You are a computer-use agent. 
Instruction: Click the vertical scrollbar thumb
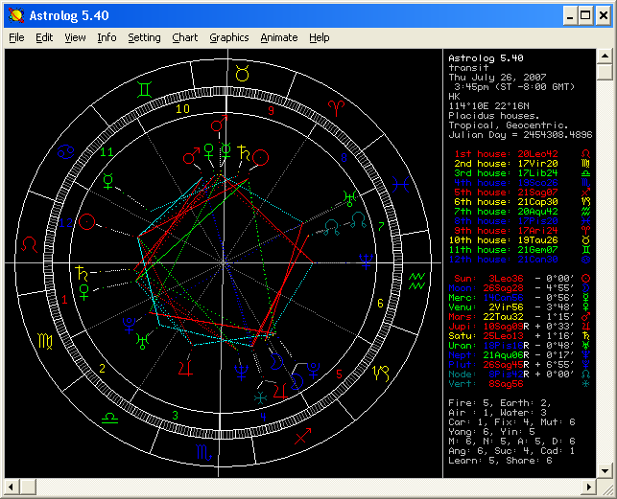pos(604,72)
